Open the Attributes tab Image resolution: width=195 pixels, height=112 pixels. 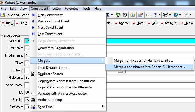click(x=169, y=23)
